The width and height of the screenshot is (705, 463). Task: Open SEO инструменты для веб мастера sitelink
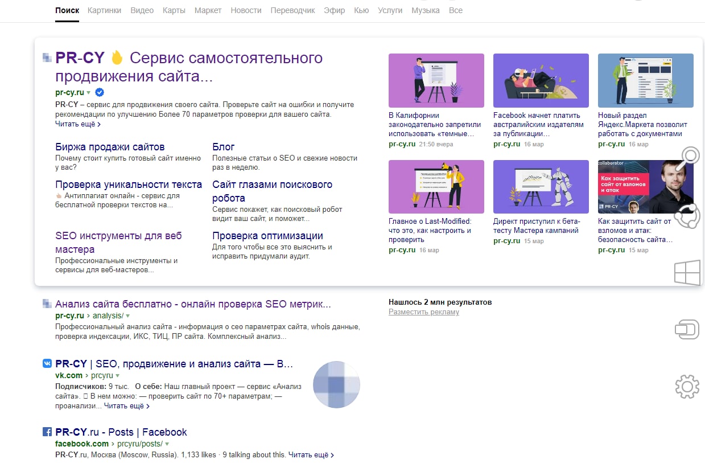pos(118,243)
